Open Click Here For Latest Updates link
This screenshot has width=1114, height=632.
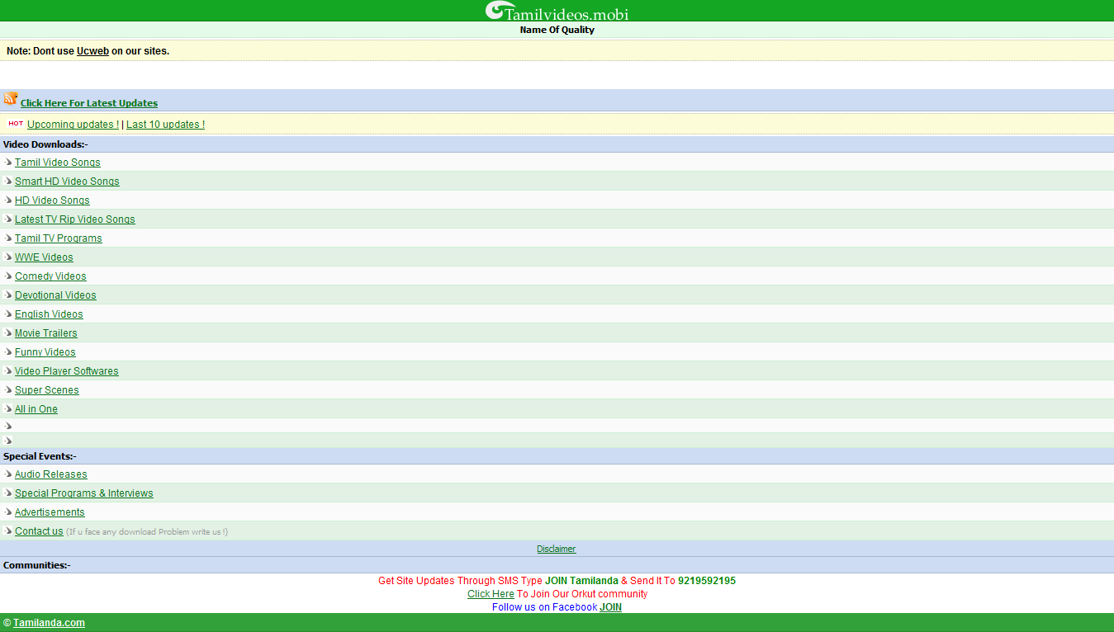pos(89,103)
